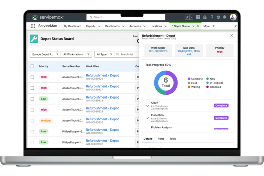Select checkbox for the Medium priority row
The height and width of the screenshot is (176, 264).
[x=32, y=121]
